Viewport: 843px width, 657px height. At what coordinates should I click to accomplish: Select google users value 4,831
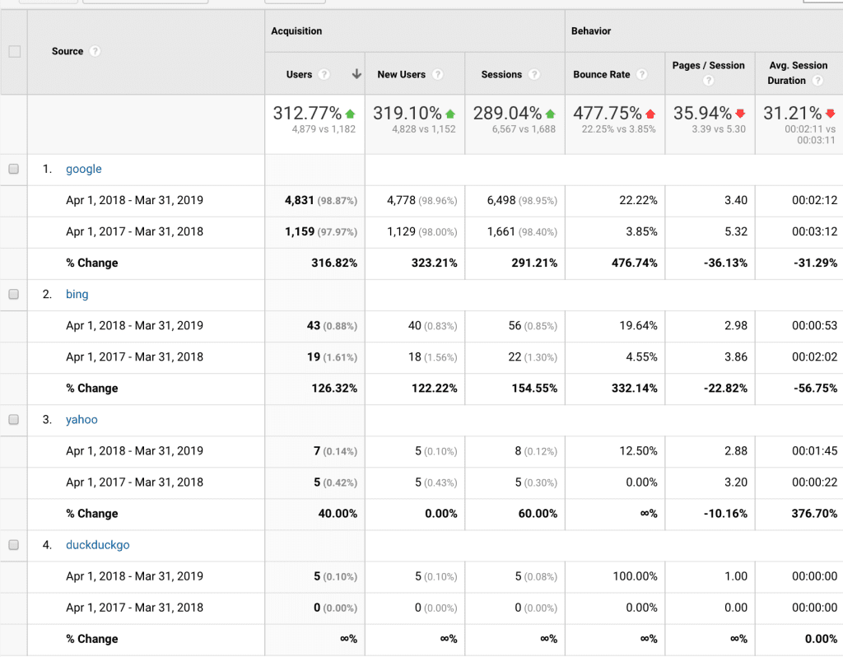[300, 200]
